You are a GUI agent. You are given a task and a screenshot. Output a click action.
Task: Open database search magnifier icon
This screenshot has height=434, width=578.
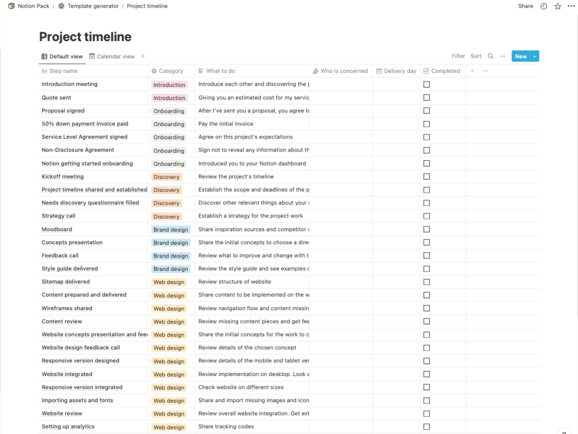490,56
